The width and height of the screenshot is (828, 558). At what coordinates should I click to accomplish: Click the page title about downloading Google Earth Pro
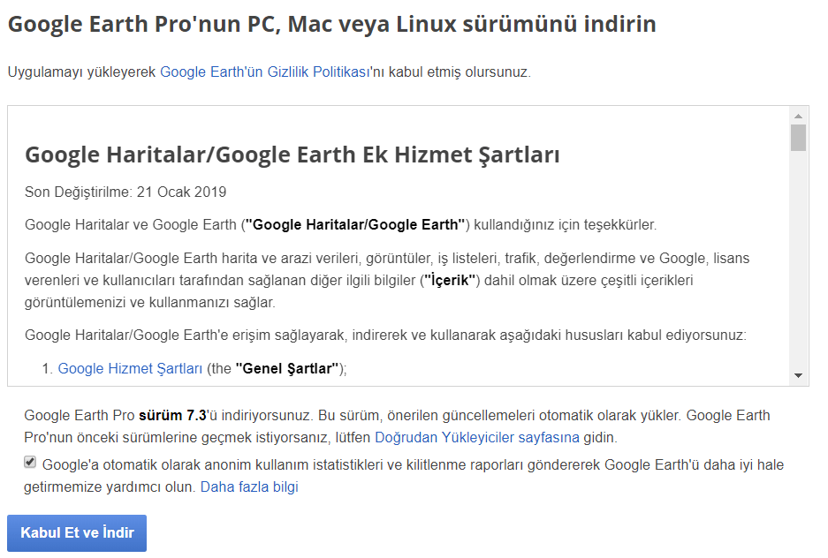pyautogui.click(x=331, y=24)
